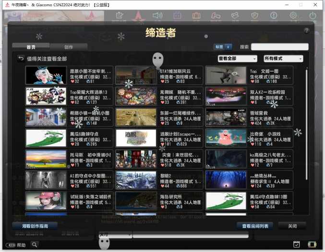Image resolution: width=325 pixels, height=252 pixels.
Task: Expand the 标题 search type dropdown
Action: (223, 47)
